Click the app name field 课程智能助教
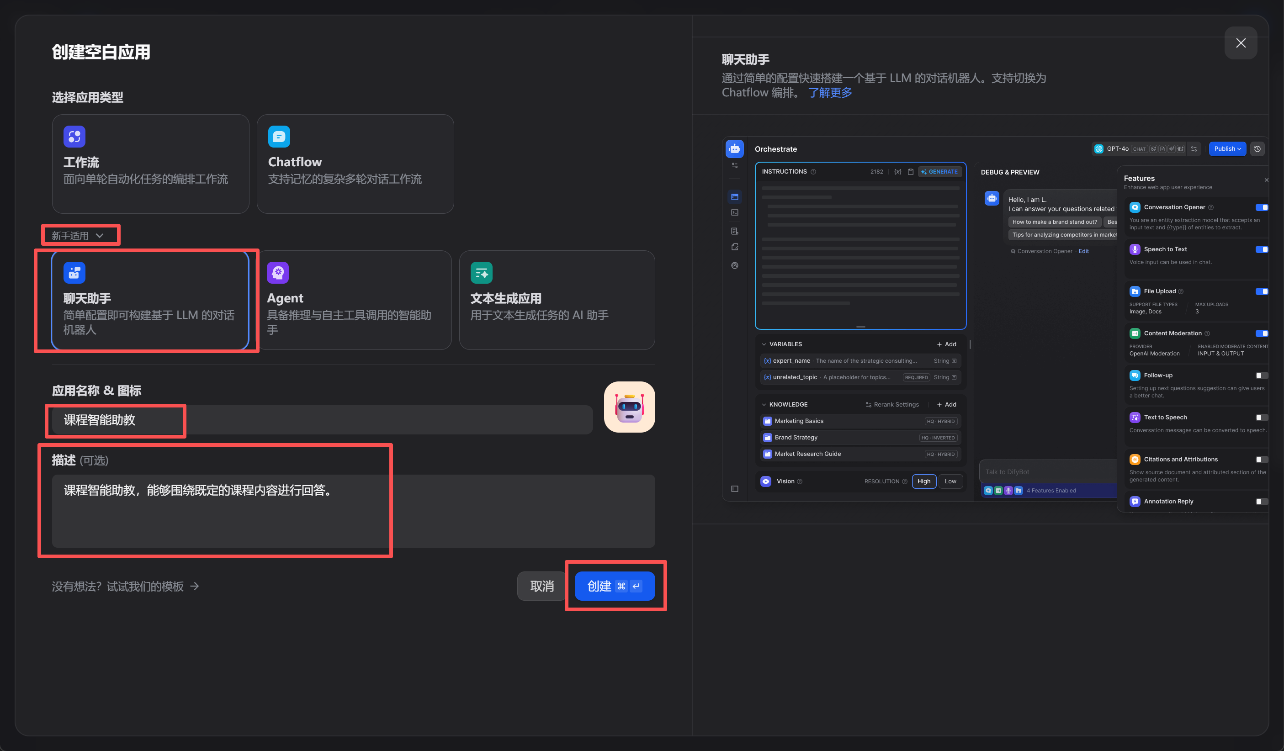 [x=323, y=420]
